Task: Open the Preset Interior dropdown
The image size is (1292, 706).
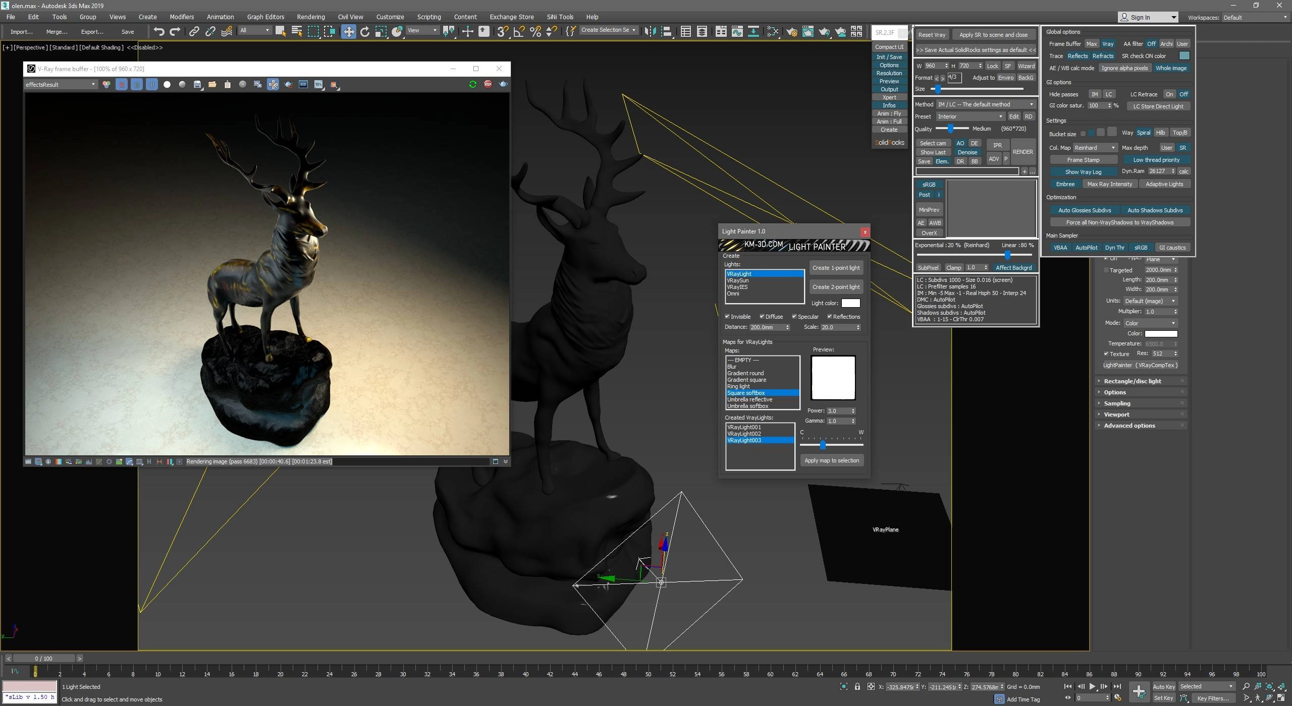Action: 970,116
